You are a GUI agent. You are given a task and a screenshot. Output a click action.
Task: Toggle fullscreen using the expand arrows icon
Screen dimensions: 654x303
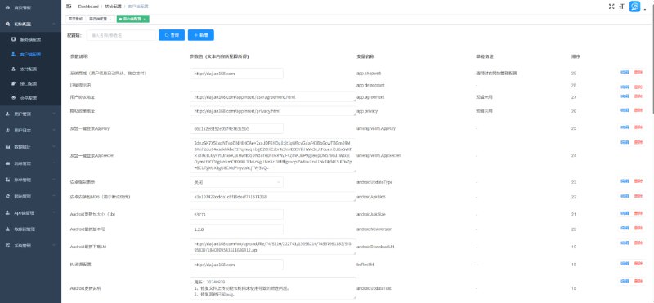click(x=611, y=7)
